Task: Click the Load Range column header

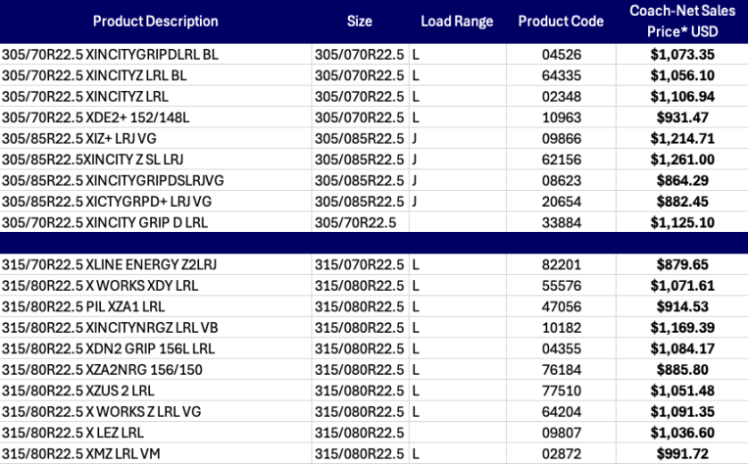Action: point(457,22)
